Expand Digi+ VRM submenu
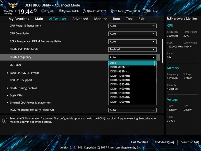This screenshot has height=151, width=201. click(15, 95)
